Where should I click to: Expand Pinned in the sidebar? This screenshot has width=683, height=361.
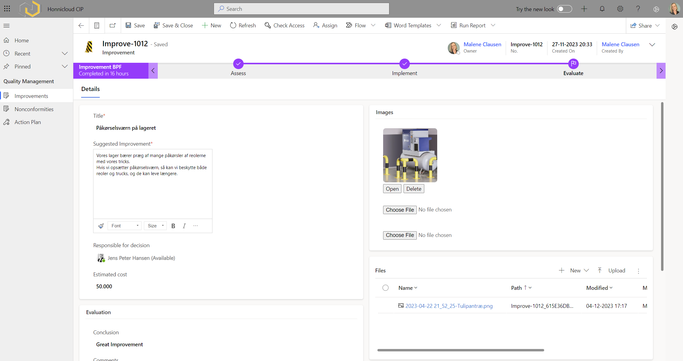pyautogui.click(x=65, y=66)
